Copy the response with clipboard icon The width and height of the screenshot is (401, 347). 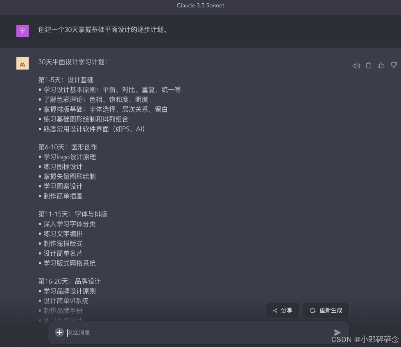pos(369,65)
